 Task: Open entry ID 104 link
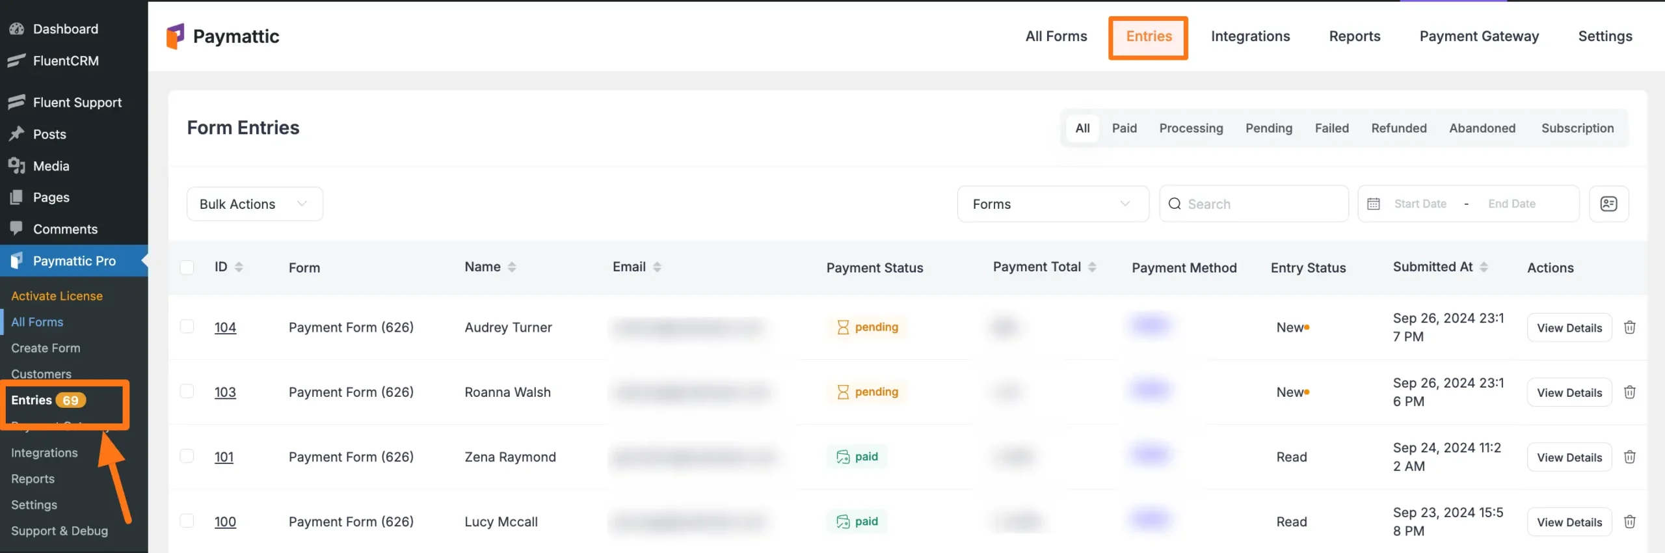pos(225,327)
